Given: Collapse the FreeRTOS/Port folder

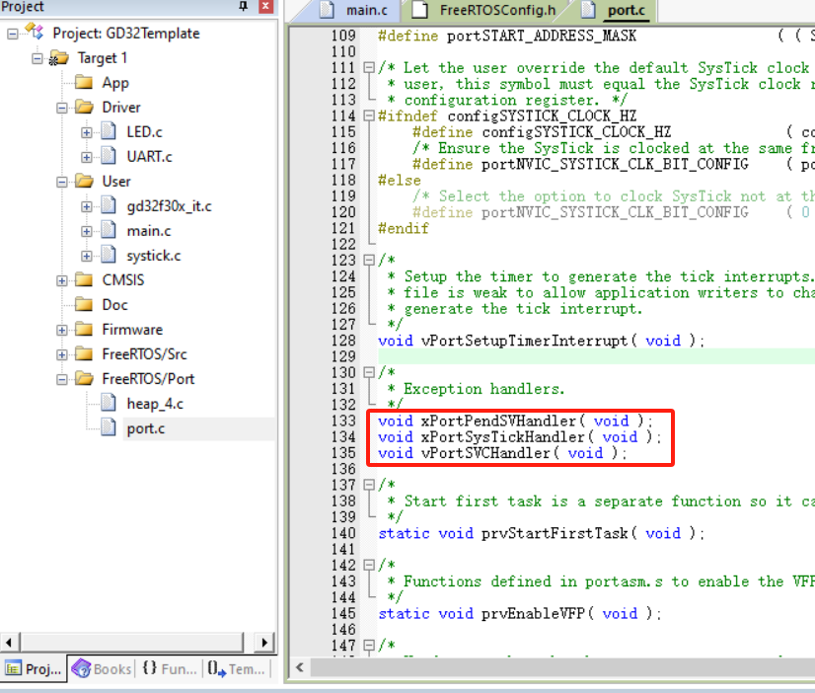Looking at the screenshot, I should 62,379.
